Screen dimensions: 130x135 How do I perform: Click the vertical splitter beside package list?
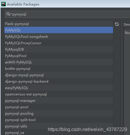[x=122, y=78]
